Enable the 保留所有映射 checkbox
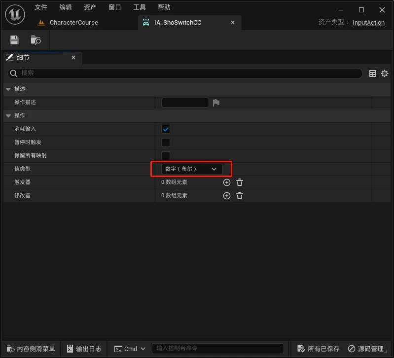The image size is (394, 358). coord(166,156)
